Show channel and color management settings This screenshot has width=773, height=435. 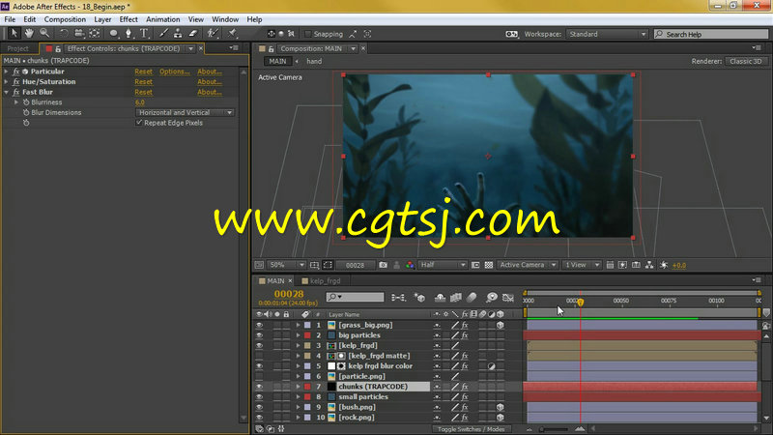pyautogui.click(x=410, y=265)
